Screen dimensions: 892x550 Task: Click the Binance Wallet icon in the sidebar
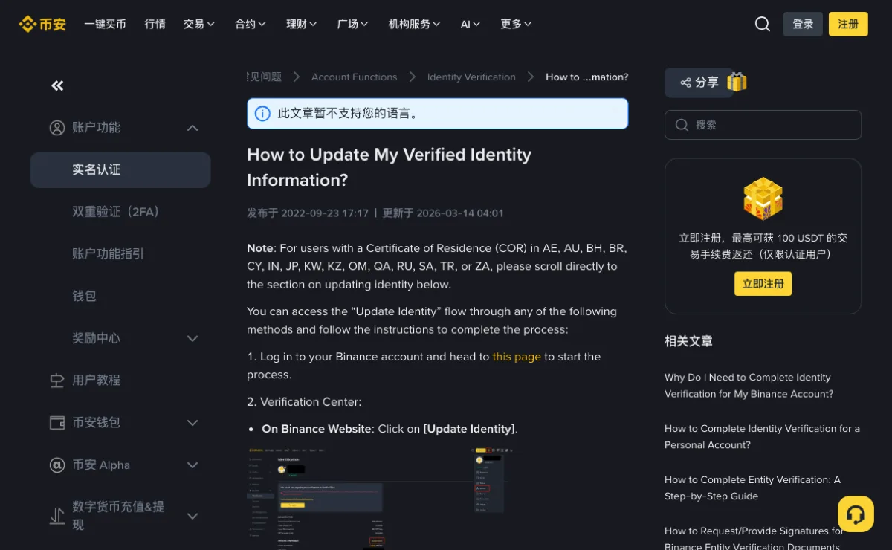point(57,423)
